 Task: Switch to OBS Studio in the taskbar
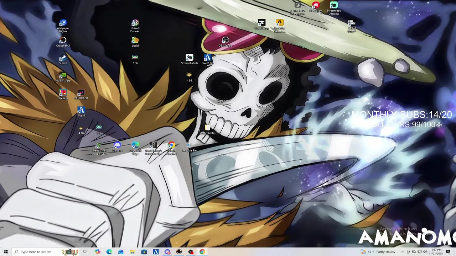click(191, 252)
